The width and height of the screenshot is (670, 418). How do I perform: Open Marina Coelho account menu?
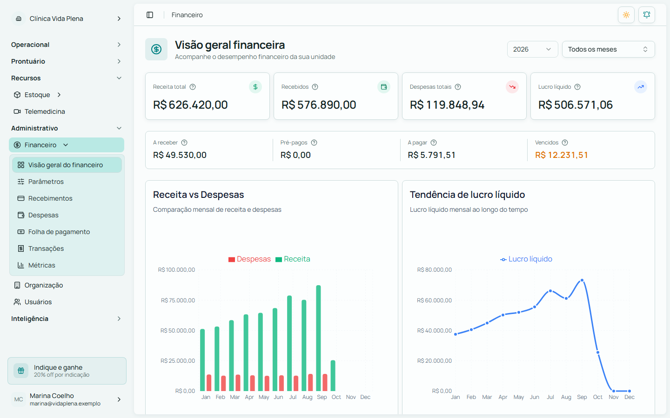click(67, 399)
